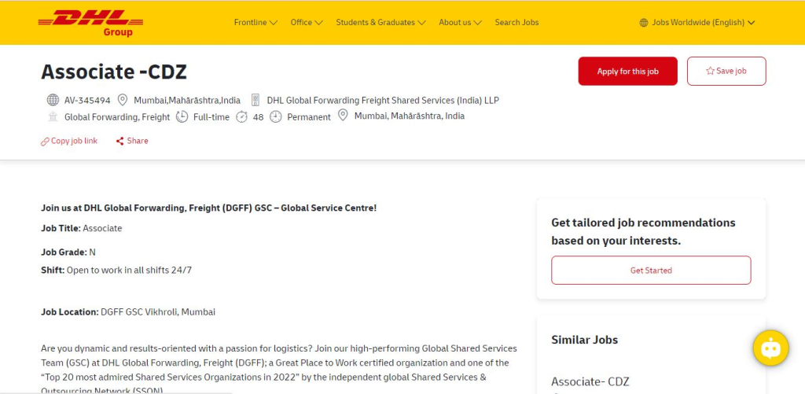
Task: Click the star icon in Save job
Action: tap(710, 71)
